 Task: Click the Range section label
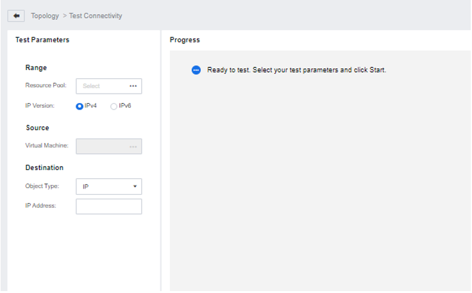tap(36, 68)
